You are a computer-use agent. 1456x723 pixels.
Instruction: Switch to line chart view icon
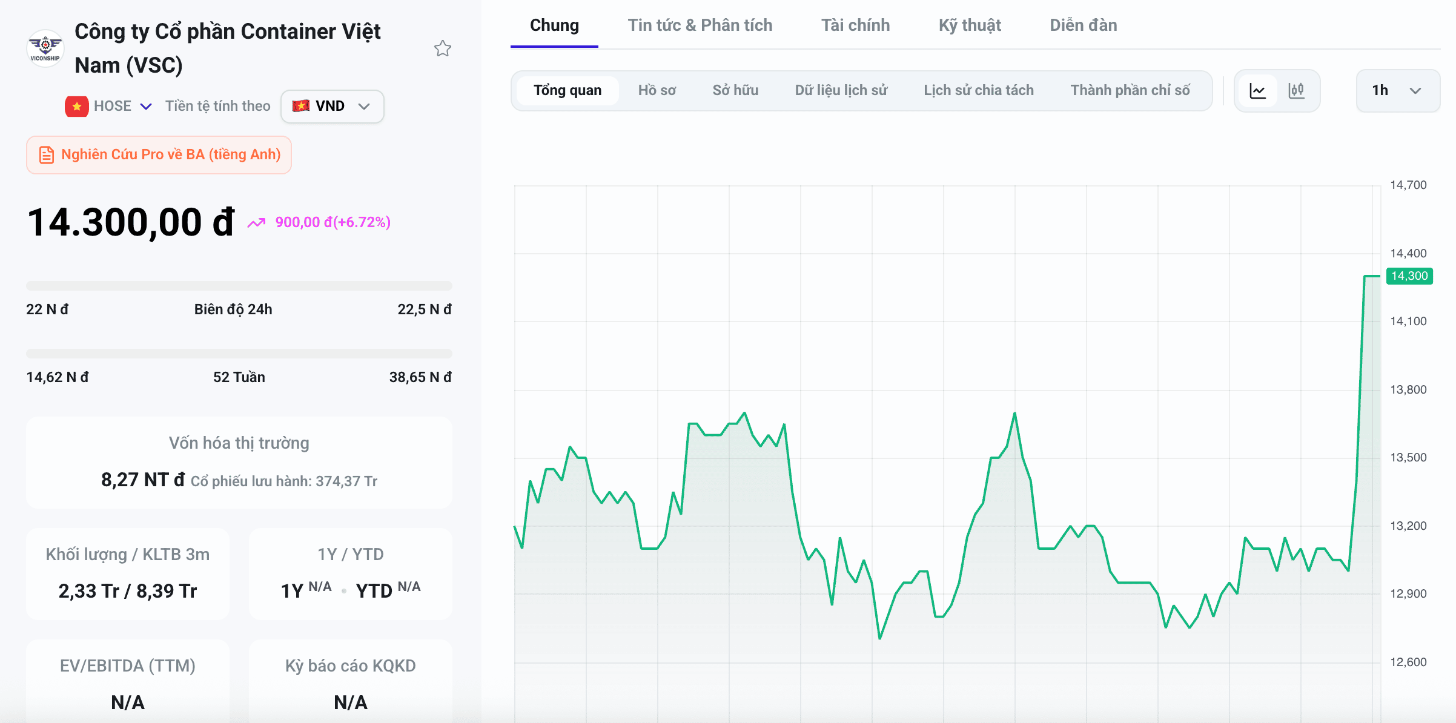coord(1258,91)
